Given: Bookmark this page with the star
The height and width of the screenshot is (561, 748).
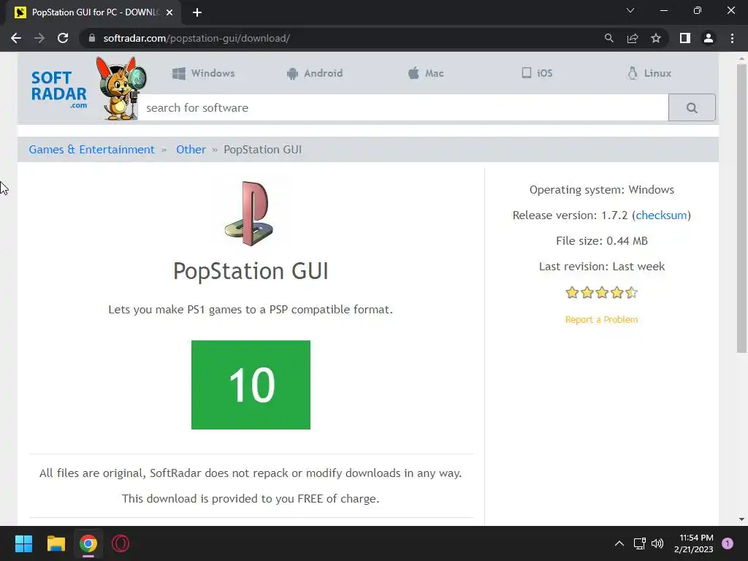Looking at the screenshot, I should click(x=656, y=38).
